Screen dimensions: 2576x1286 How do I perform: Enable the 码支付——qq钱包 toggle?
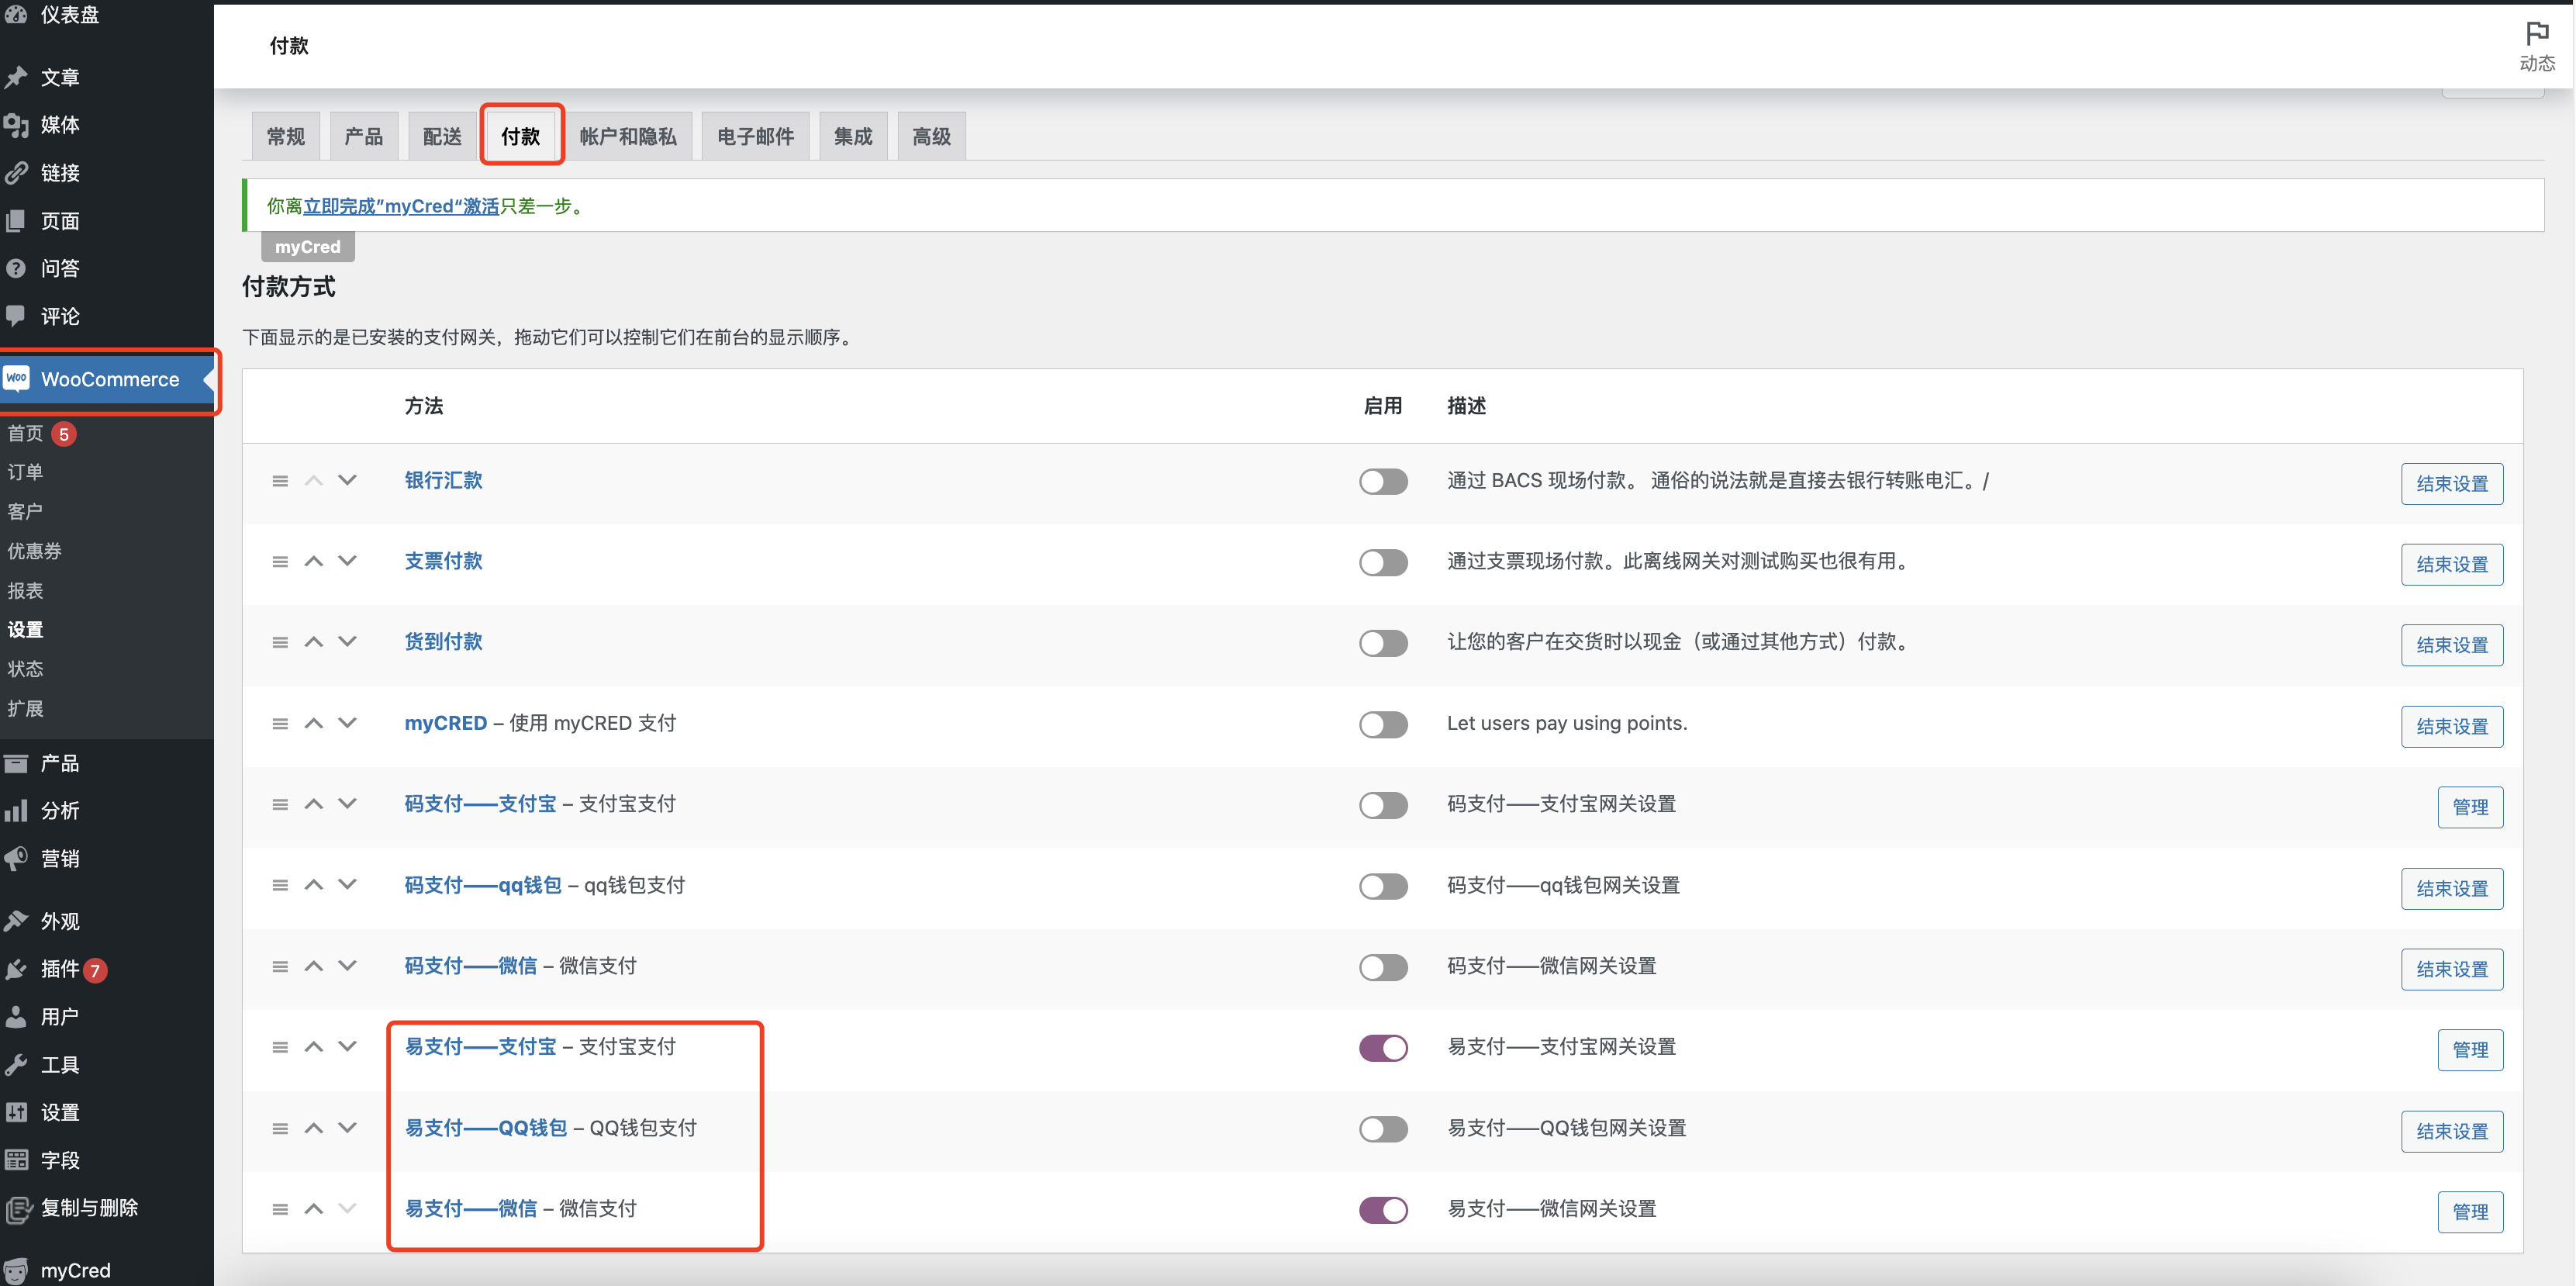tap(1383, 886)
